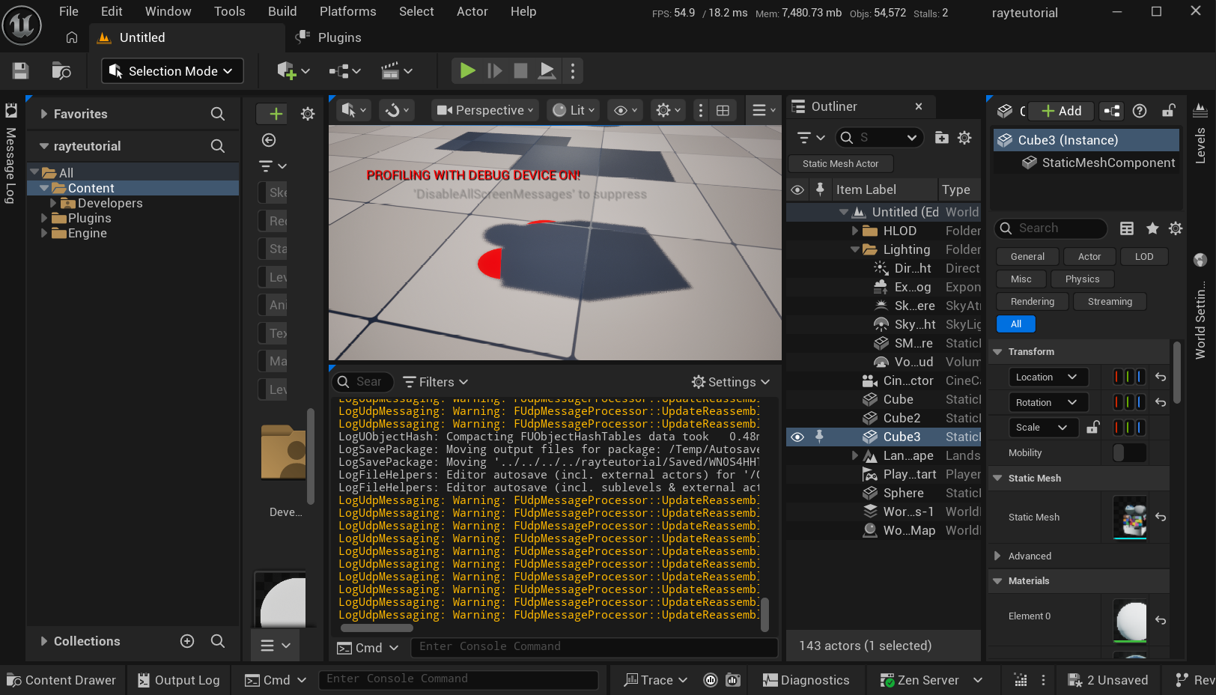Click the Details favorites star icon

coord(1152,228)
